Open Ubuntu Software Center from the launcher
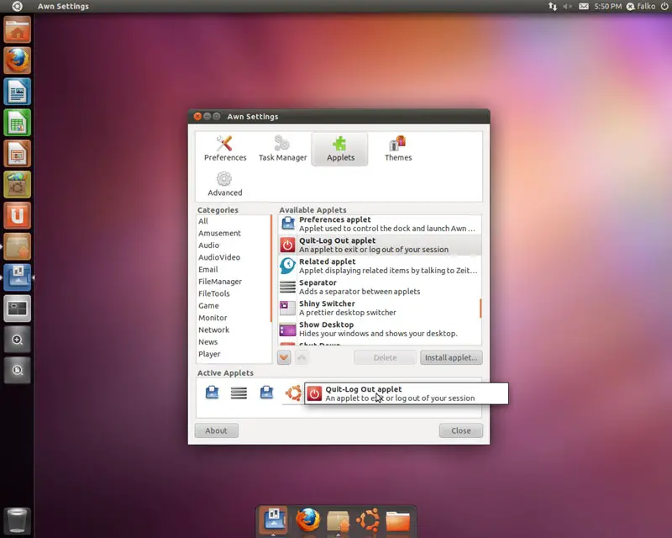Viewport: 672px width, 538px height. click(17, 184)
